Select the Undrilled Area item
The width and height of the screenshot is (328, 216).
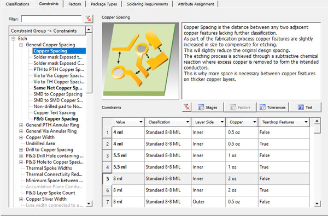(40, 143)
